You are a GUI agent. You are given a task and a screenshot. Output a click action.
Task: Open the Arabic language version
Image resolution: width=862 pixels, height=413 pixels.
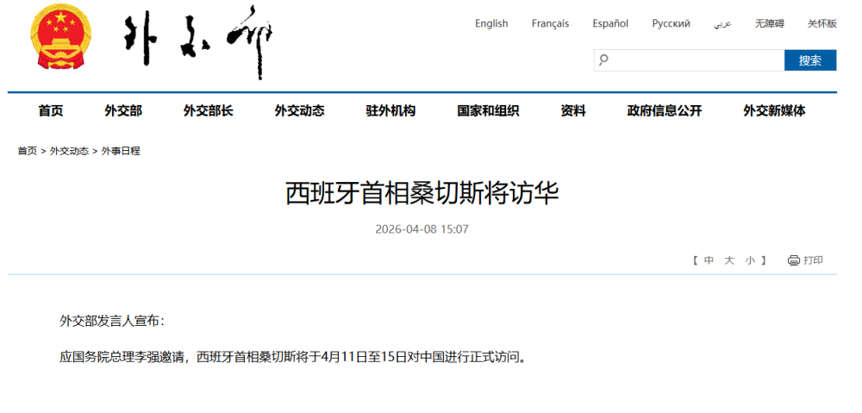pos(722,24)
